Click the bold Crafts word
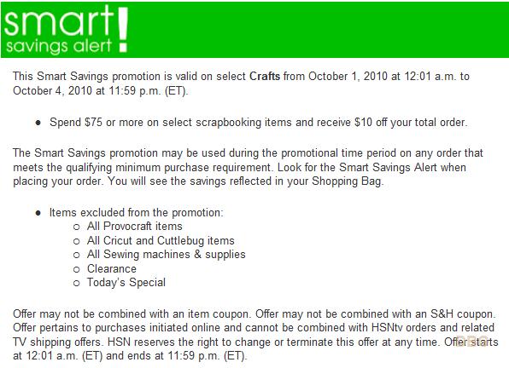The height and width of the screenshot is (368, 509). coord(265,77)
